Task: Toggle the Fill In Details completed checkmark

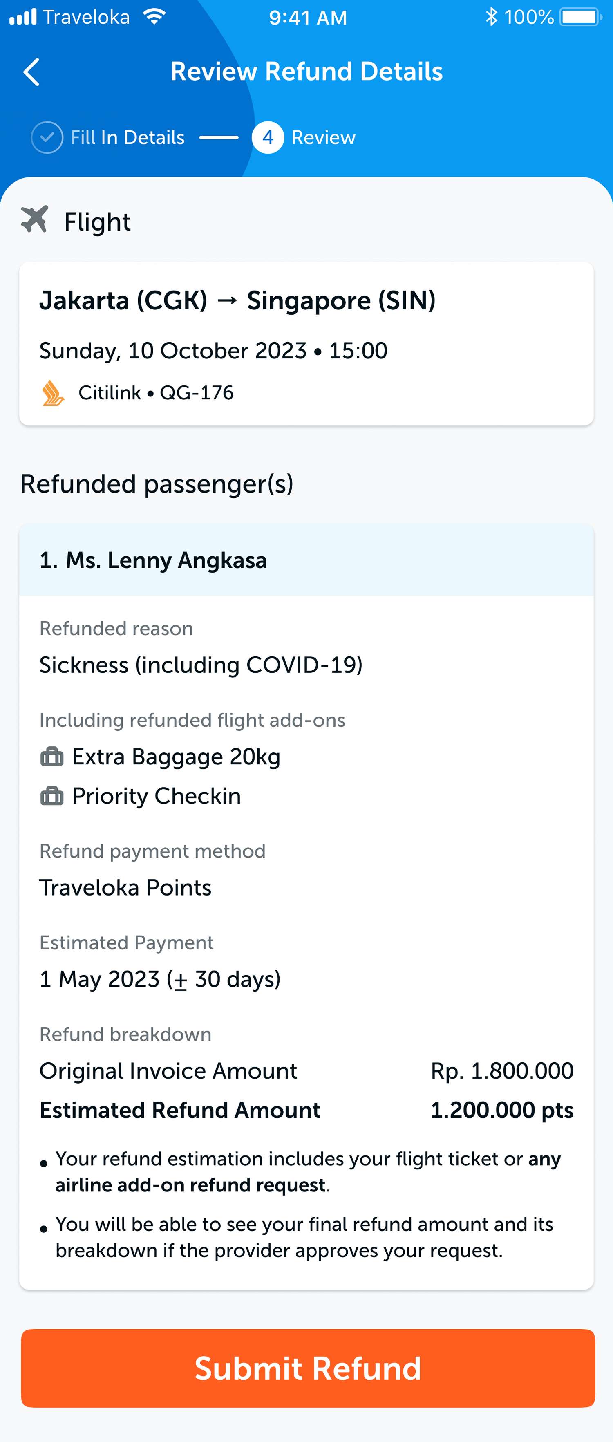Action: tap(47, 137)
